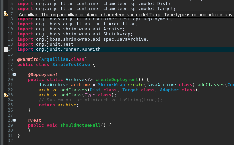Screen dimensions: 234x145
Task: Click the archive variable declaration on line 21
Action: [x=80, y=85]
